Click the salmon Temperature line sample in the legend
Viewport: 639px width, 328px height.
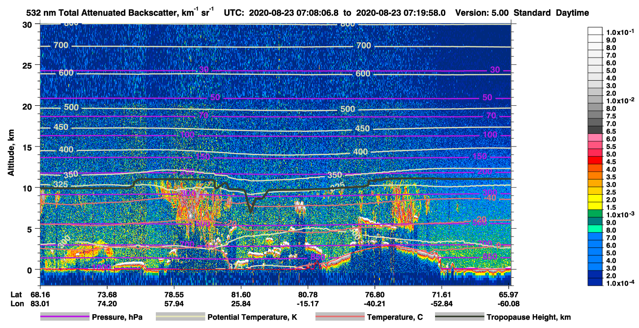[x=340, y=317]
